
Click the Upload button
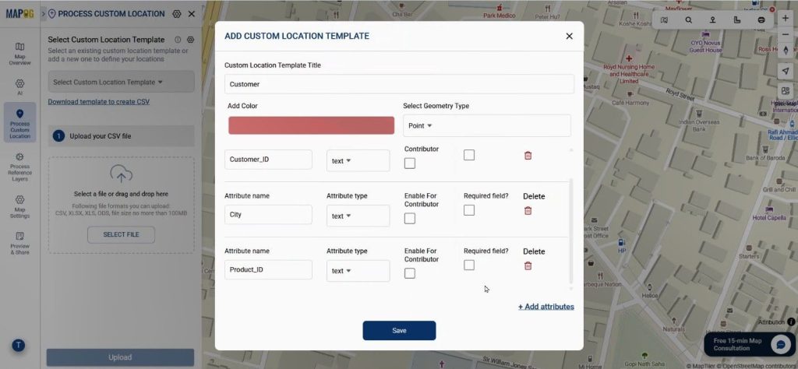pyautogui.click(x=120, y=357)
